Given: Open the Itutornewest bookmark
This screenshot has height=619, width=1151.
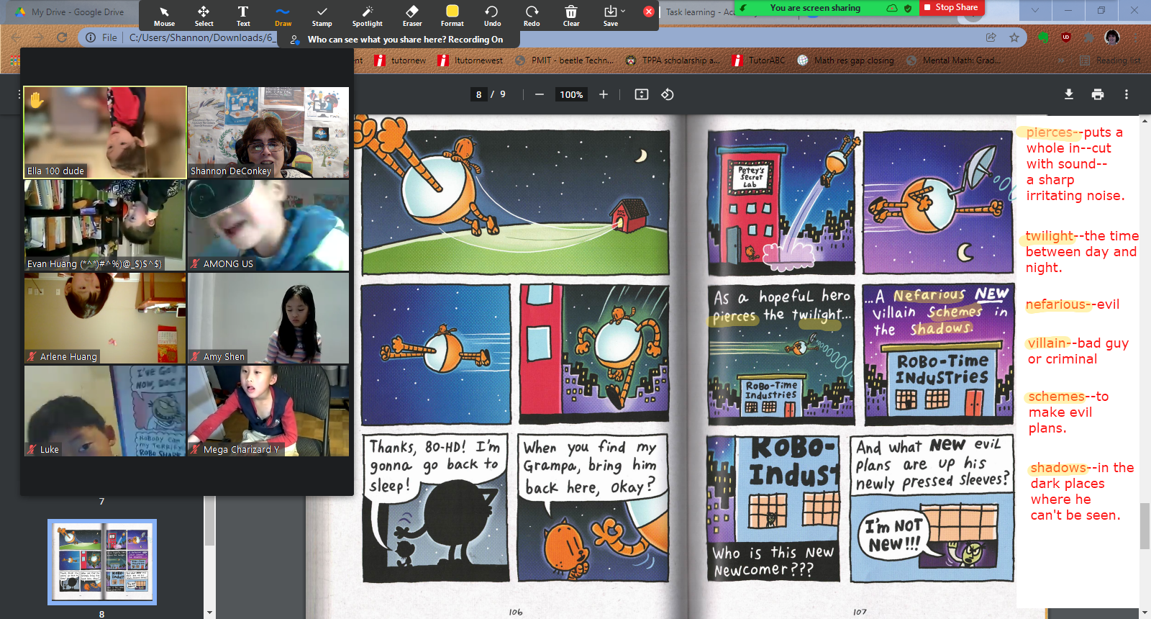Looking at the screenshot, I should 470,60.
